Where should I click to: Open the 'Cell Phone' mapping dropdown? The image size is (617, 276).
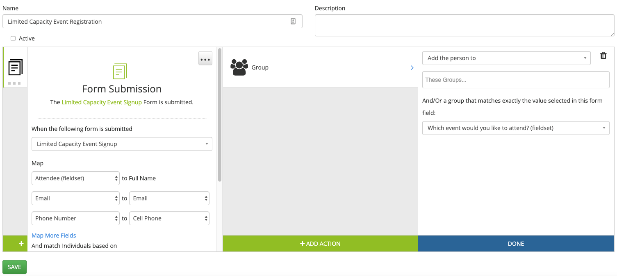click(169, 218)
